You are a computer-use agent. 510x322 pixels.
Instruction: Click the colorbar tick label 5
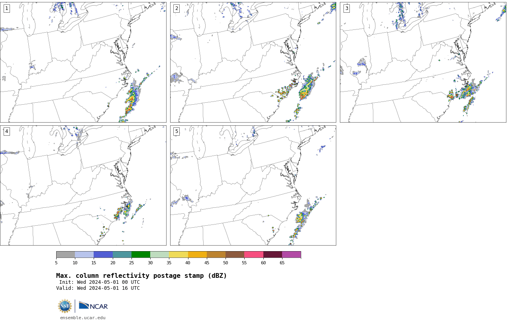tap(56, 263)
